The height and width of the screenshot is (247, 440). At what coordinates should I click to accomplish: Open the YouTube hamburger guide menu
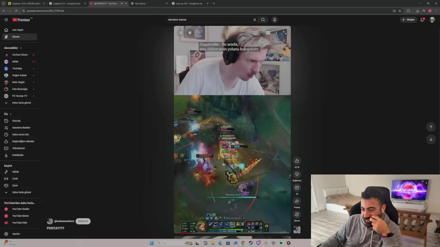pos(6,20)
